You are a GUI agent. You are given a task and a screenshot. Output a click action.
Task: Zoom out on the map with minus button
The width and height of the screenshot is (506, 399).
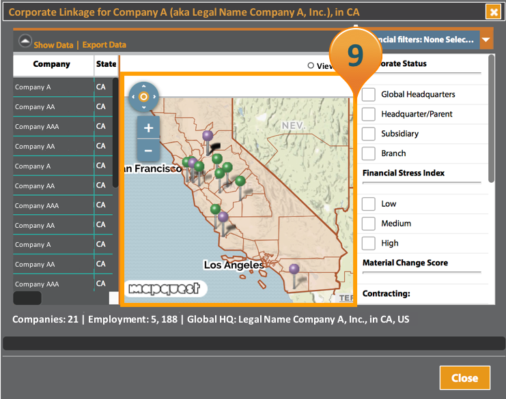(148, 151)
